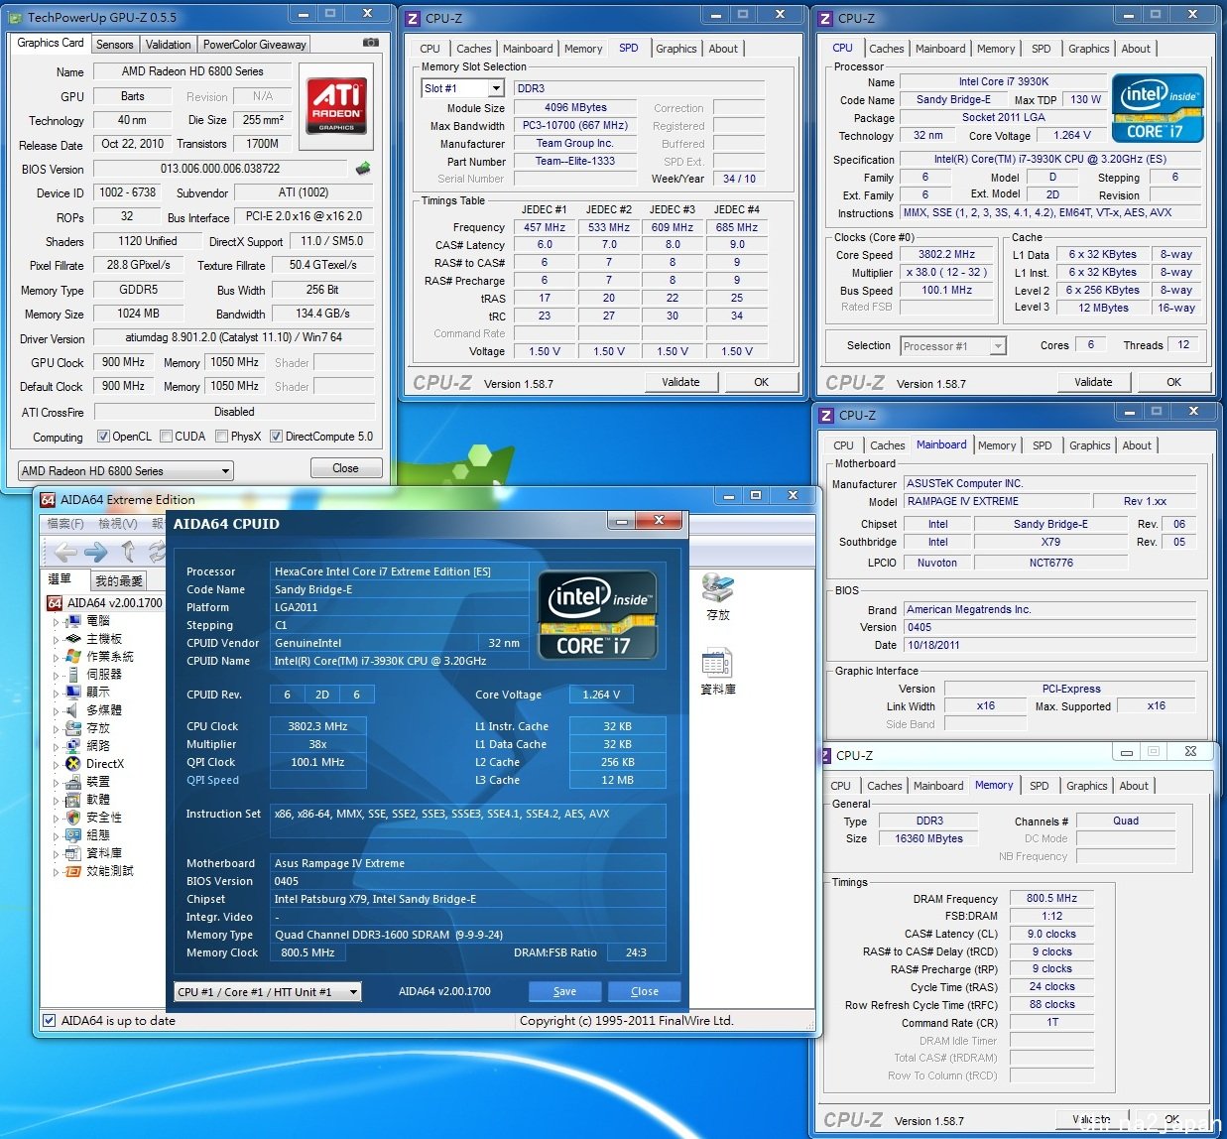This screenshot has height=1139, width=1227.
Task: Click Validate in CPU-Z SPD window
Action: point(680,382)
